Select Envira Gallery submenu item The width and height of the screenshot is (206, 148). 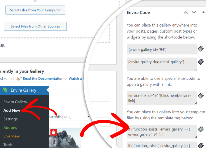pos(15,102)
